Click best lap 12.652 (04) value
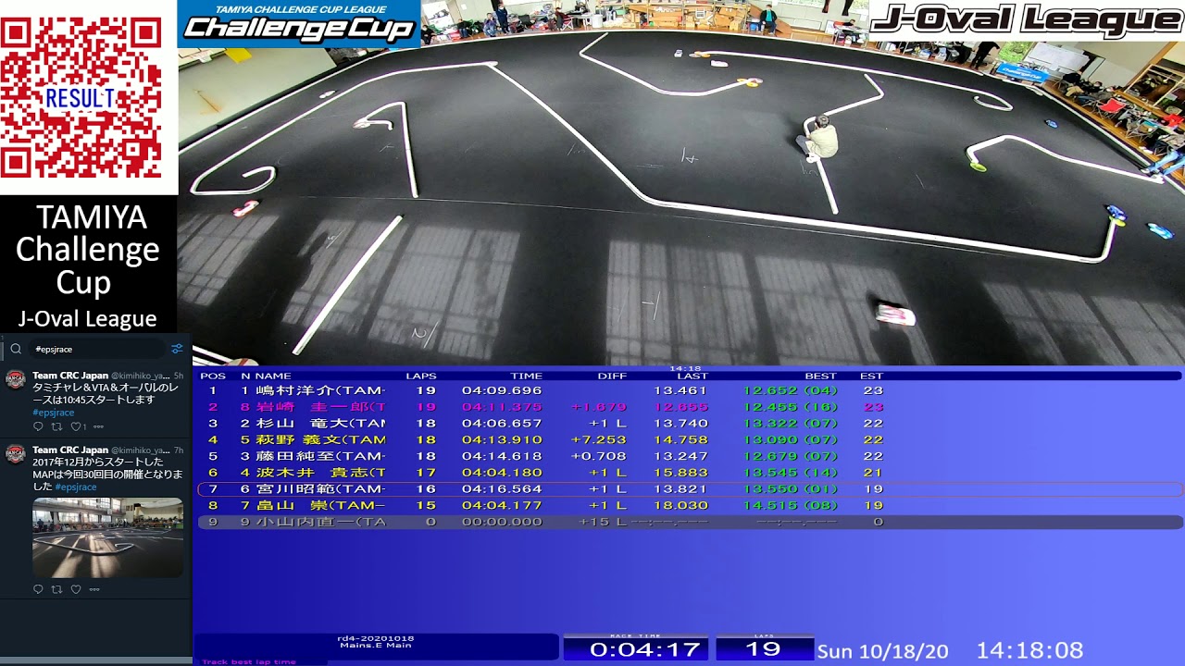This screenshot has width=1185, height=666. coord(790,390)
